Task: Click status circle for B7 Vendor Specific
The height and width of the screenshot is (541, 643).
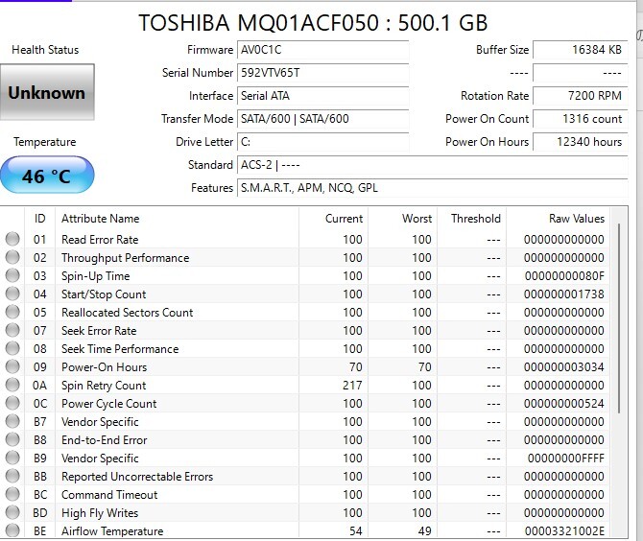Action: tap(12, 421)
